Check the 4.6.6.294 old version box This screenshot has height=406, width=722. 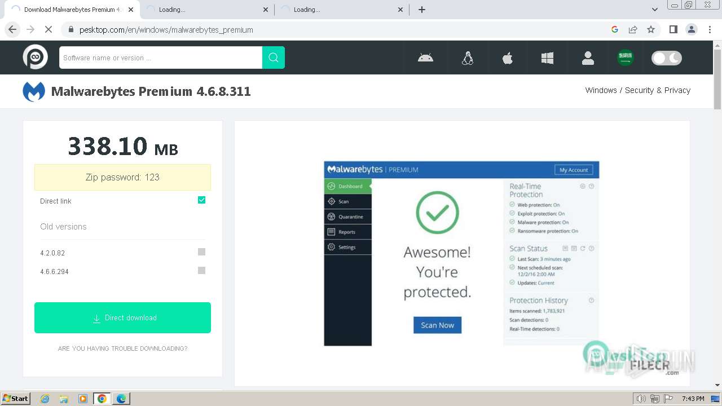pyautogui.click(x=201, y=271)
